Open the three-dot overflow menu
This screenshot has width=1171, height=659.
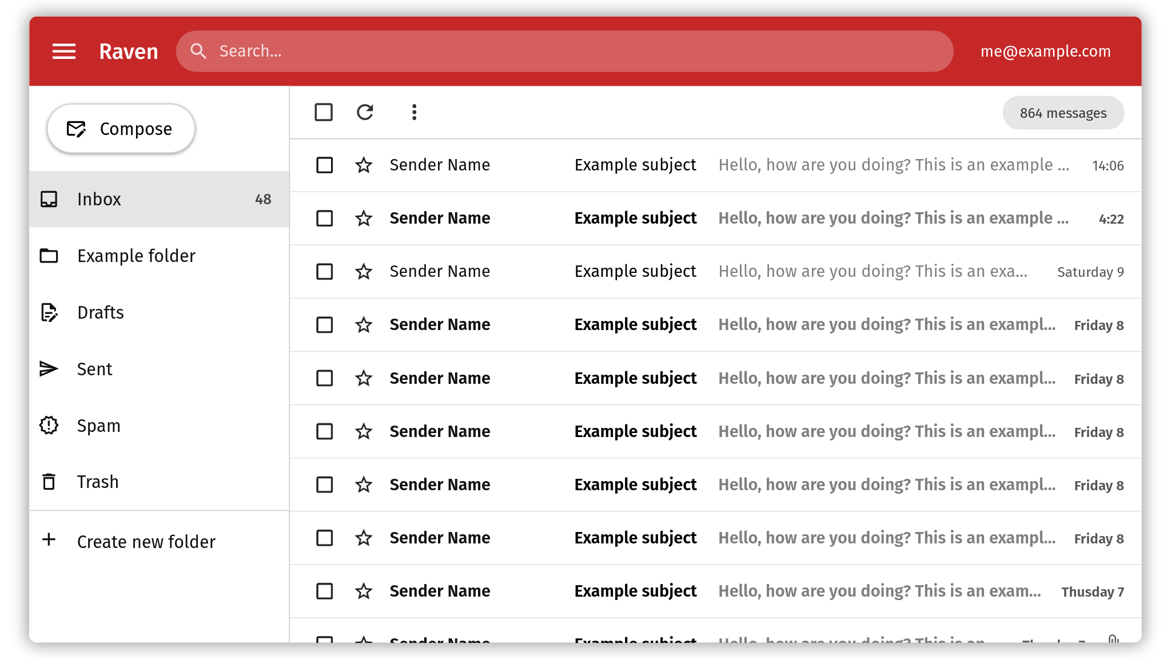tap(413, 112)
